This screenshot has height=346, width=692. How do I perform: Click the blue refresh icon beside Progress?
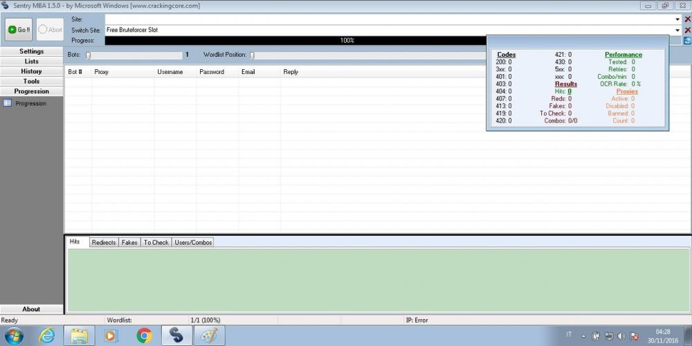(687, 41)
